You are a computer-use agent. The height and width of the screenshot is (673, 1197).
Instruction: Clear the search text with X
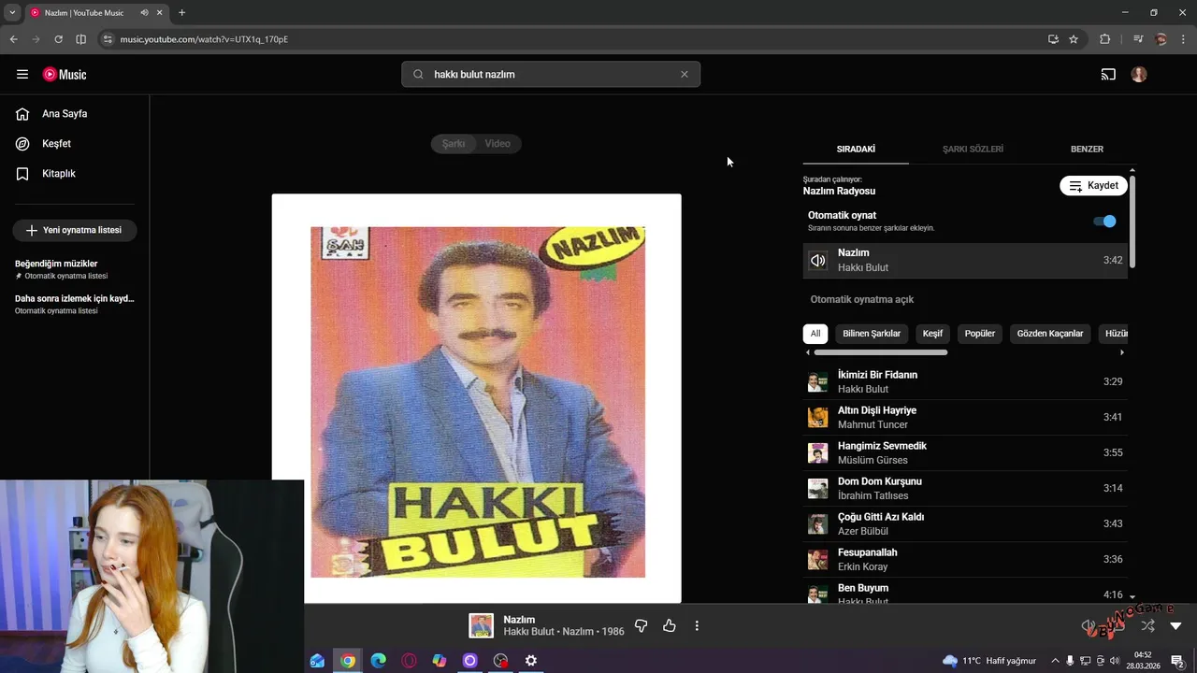click(684, 74)
